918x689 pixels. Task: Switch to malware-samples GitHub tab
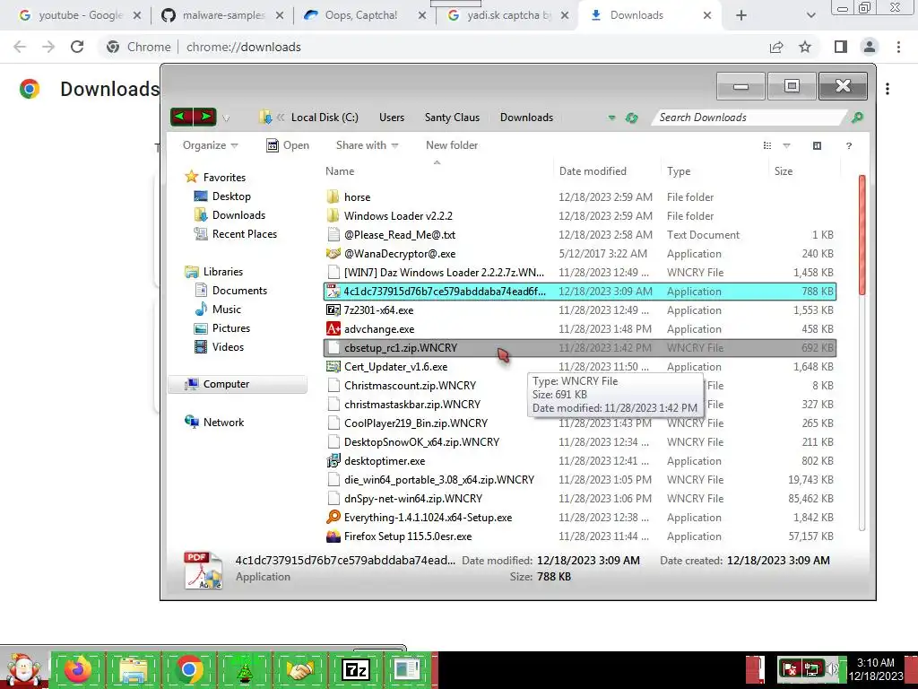[x=222, y=15]
